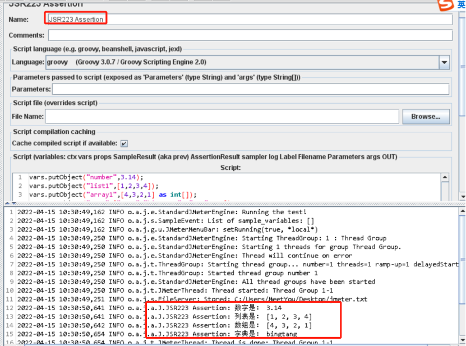466x346 pixels.
Task: Click log panel scrollbar down arrow
Action: point(462,340)
